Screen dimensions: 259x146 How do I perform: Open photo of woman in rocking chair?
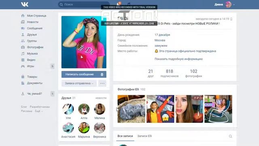click(218, 109)
